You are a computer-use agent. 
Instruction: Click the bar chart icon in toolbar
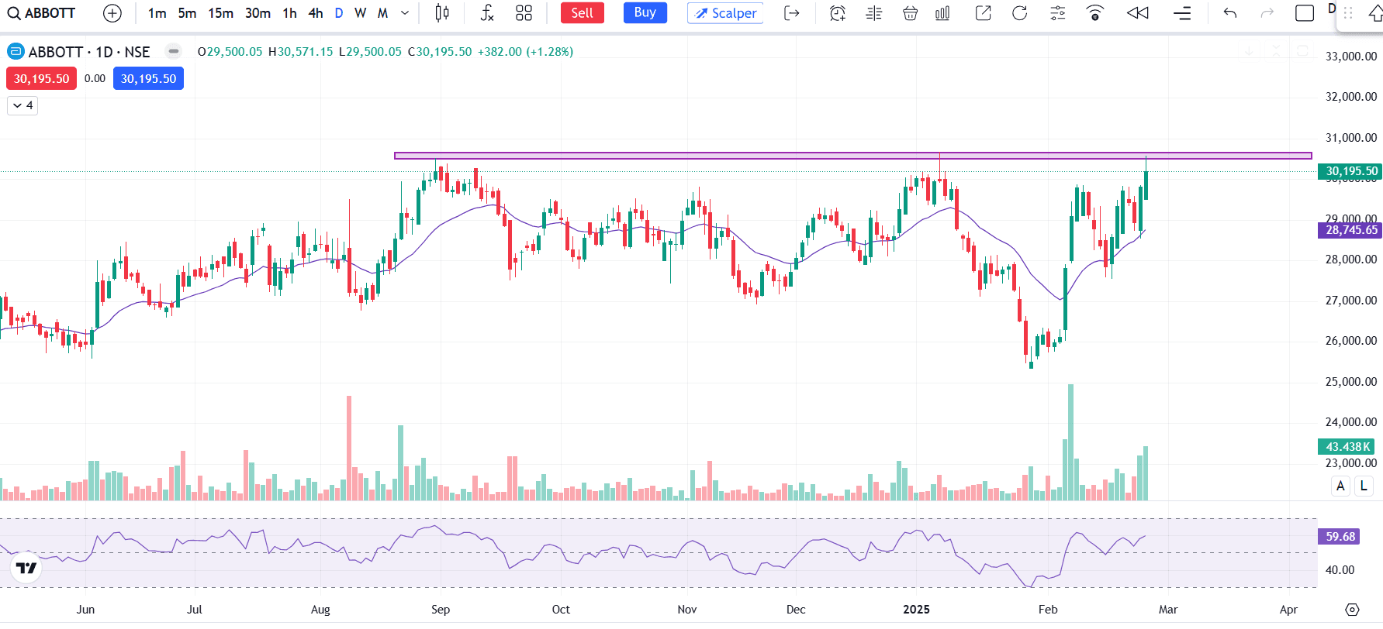pyautogui.click(x=942, y=13)
